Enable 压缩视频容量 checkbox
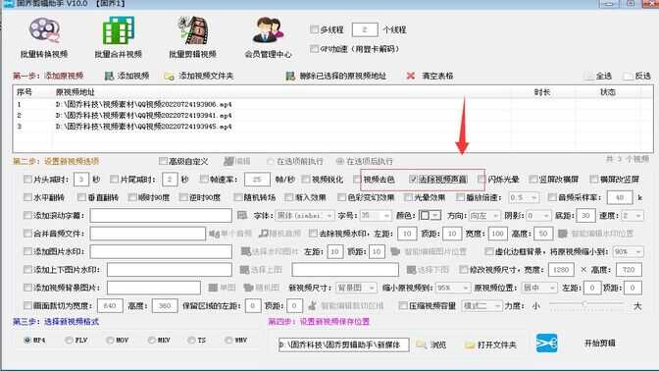This screenshot has height=371, width=659. [403, 305]
